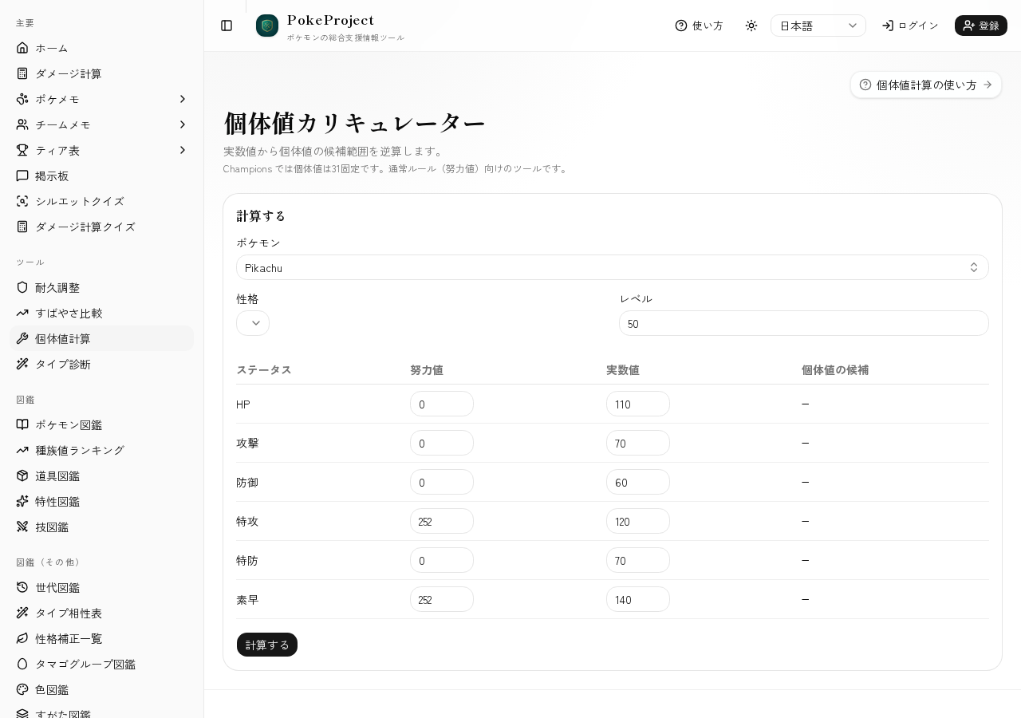
Task: Click 個体値の候補 column header
Action: pyautogui.click(x=835, y=370)
